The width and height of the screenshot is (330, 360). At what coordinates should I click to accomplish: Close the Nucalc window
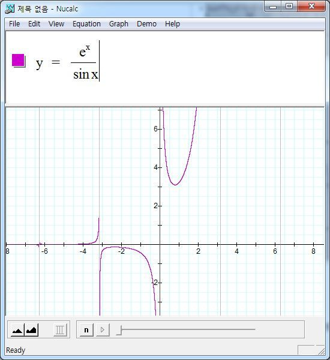[x=311, y=6]
